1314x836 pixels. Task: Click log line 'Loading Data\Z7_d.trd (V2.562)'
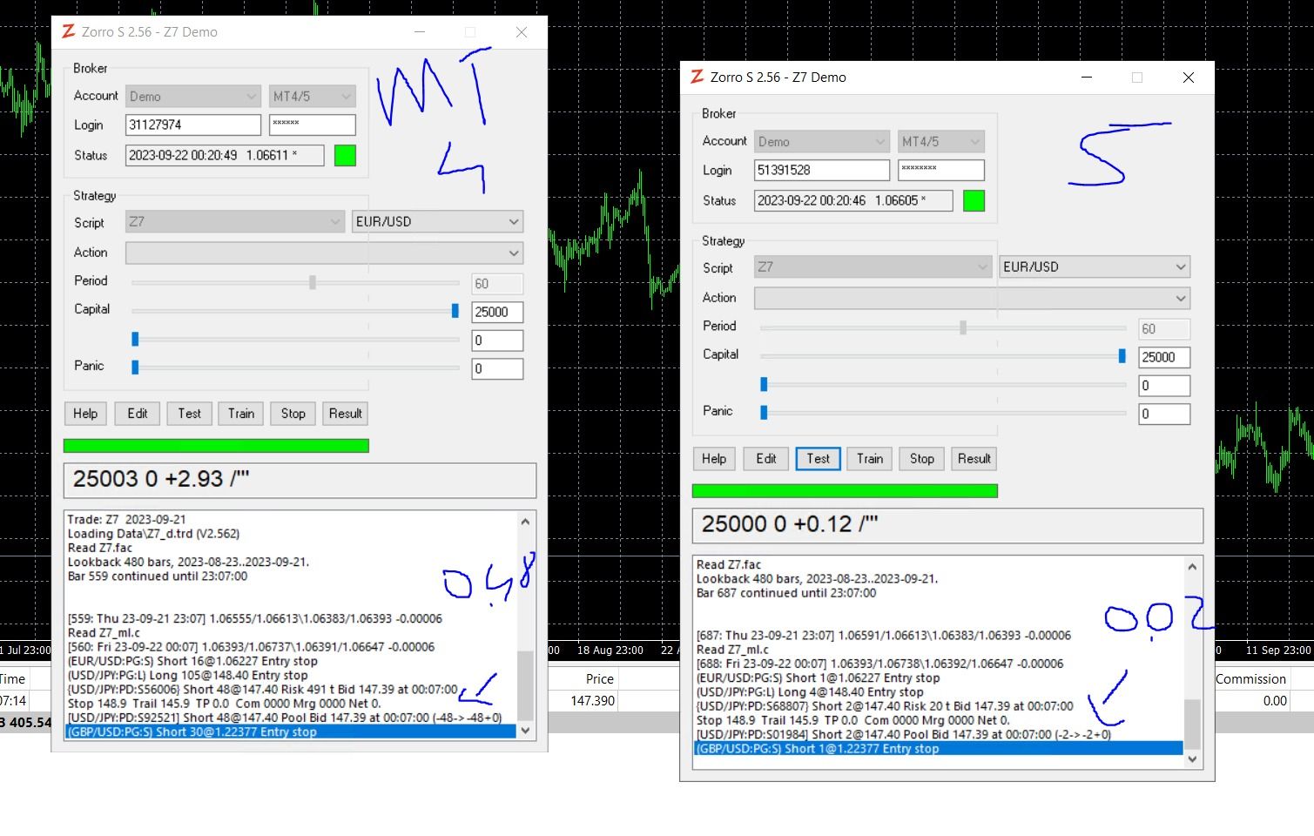pyautogui.click(x=153, y=533)
